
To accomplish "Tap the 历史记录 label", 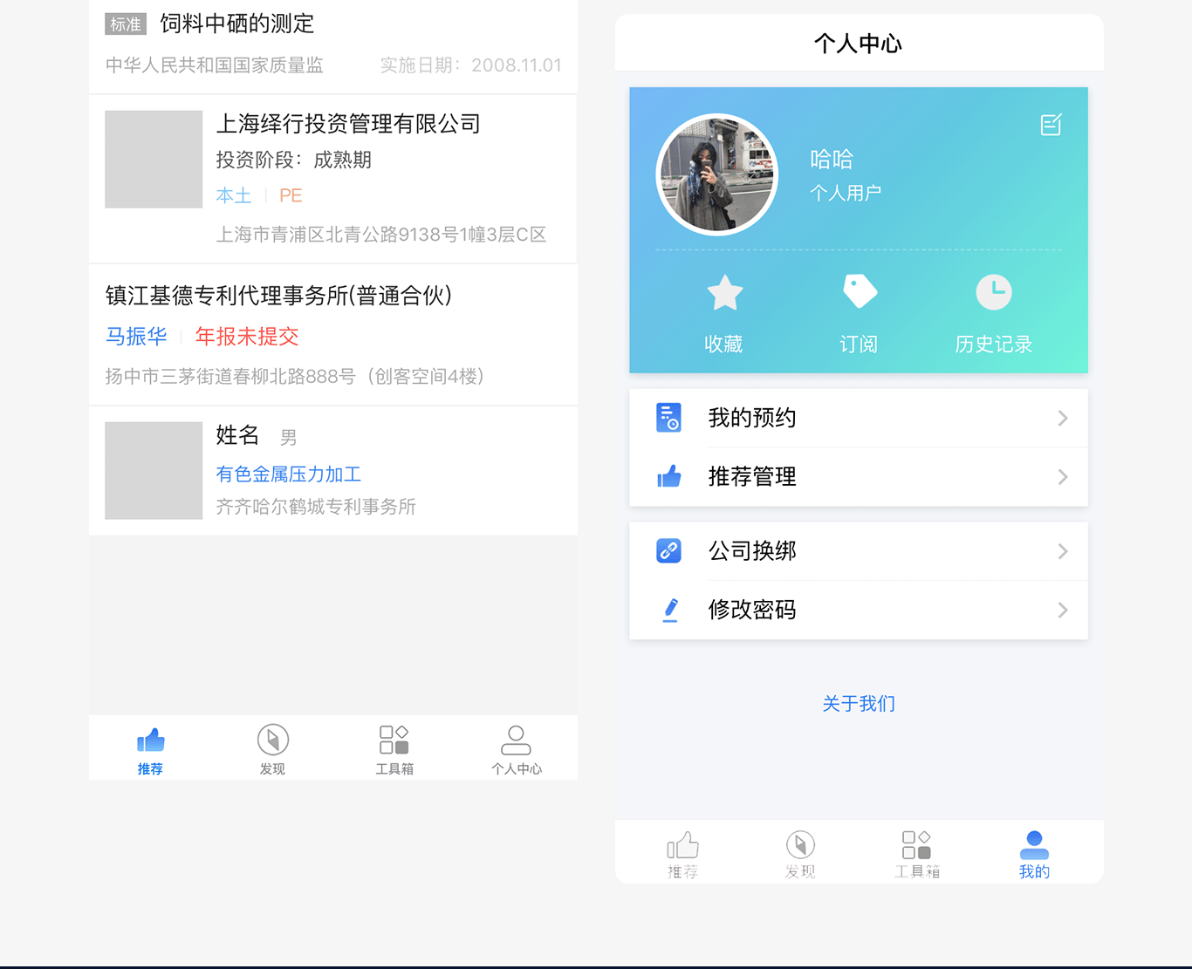I will (x=994, y=345).
